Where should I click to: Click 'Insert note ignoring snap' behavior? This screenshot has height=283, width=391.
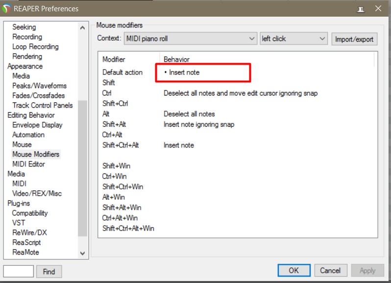pos(199,124)
